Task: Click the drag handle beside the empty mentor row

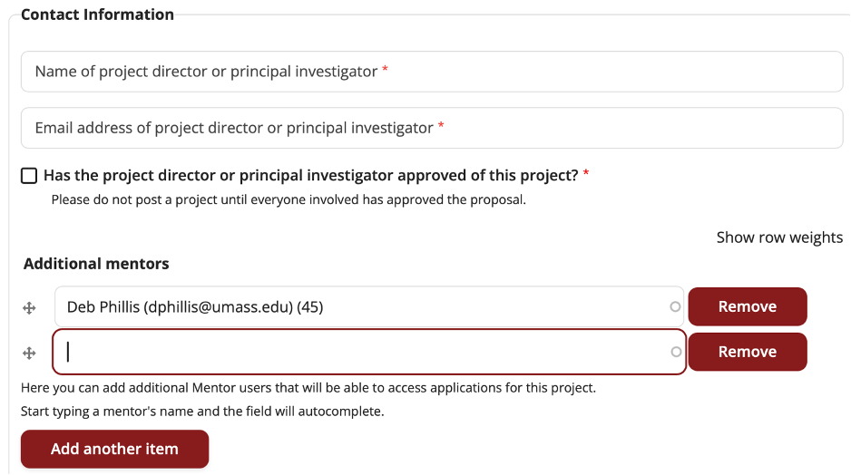Action: (x=29, y=354)
